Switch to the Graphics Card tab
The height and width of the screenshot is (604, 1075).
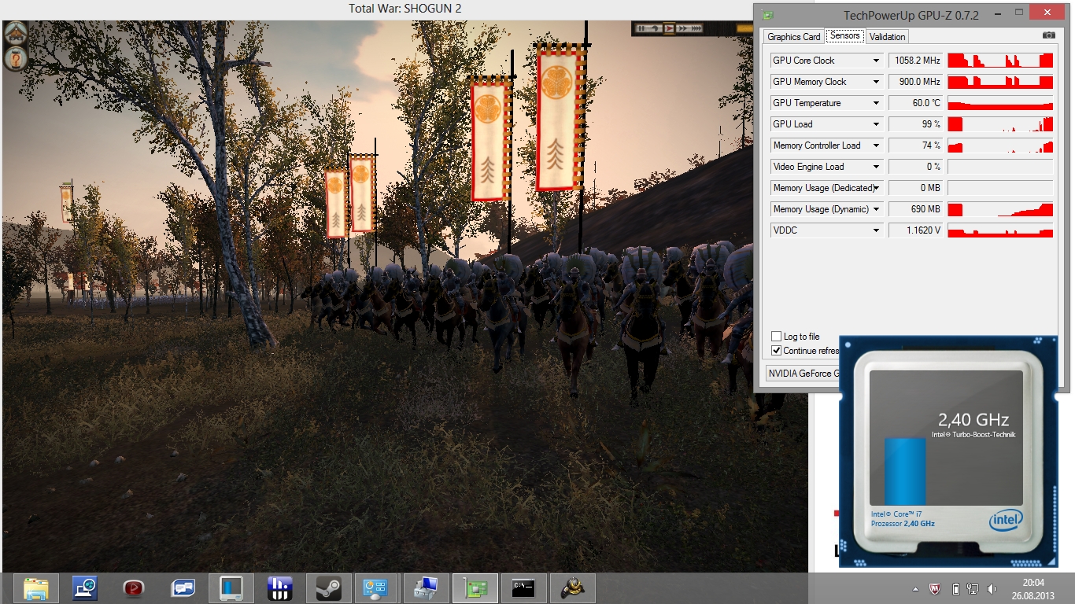coord(793,36)
